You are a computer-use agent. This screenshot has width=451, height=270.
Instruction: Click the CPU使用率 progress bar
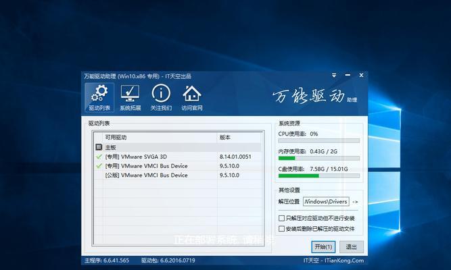pos(319,141)
